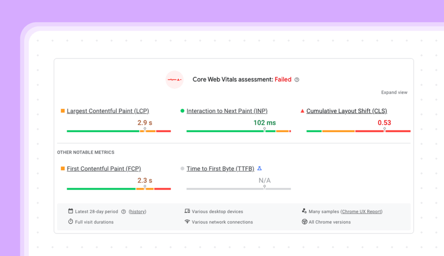Open the Interaction to Next Paint link
The width and height of the screenshot is (444, 256).
[x=227, y=111]
